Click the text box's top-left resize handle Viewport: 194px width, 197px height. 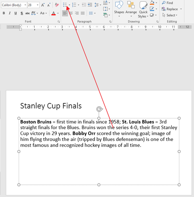coord(19,118)
